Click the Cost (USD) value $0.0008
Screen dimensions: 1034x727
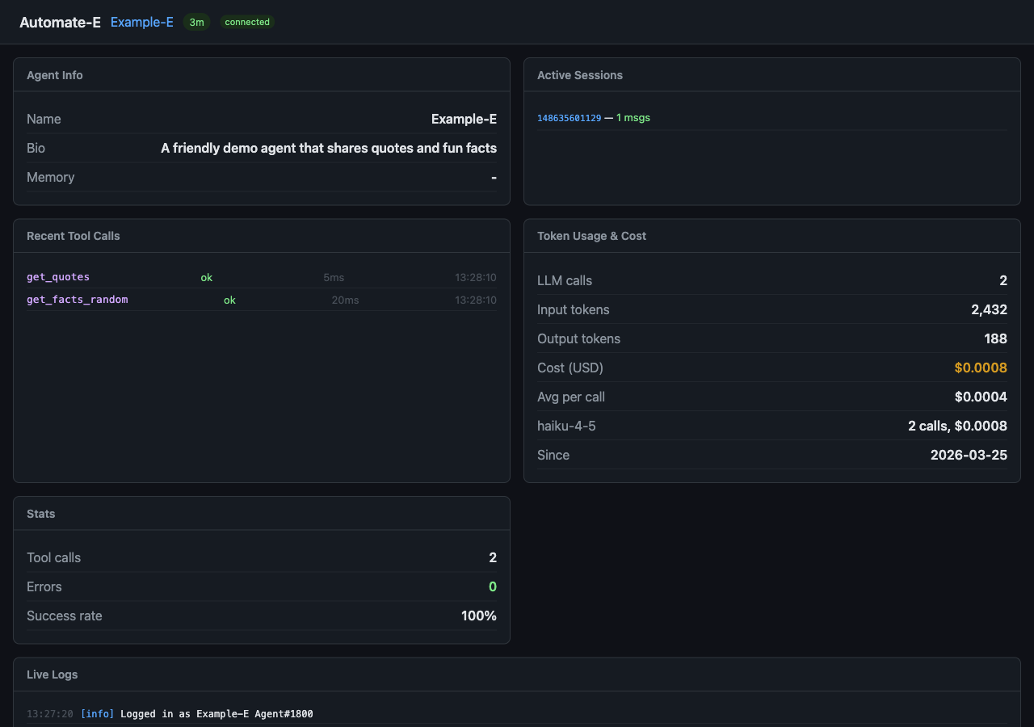coord(981,368)
